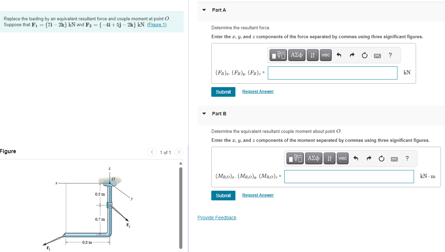The height and width of the screenshot is (252, 445).
Task: Reset the Part A answer with the circular arrow
Action: pos(364,55)
